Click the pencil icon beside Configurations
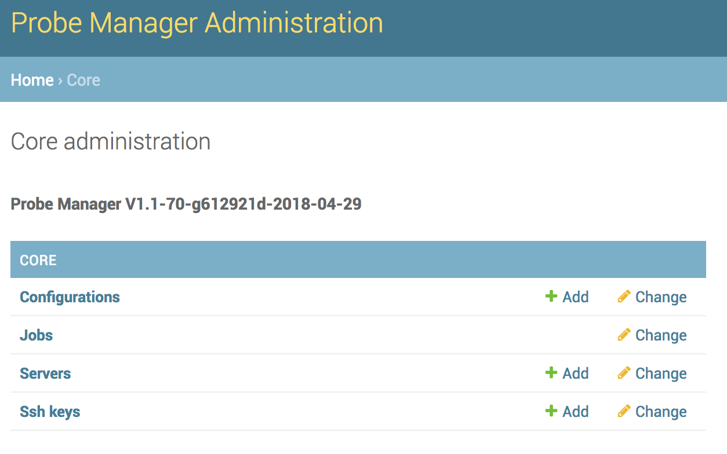The width and height of the screenshot is (727, 454). (623, 296)
